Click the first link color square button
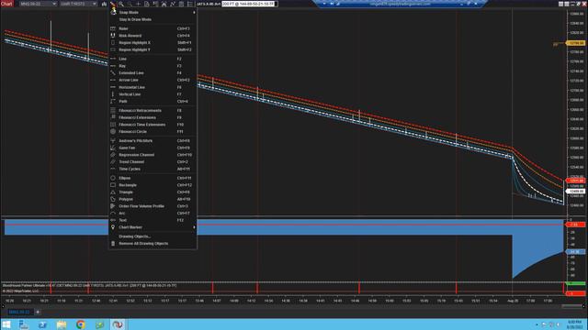The height and width of the screenshot is (330, 588). pos(561,4)
